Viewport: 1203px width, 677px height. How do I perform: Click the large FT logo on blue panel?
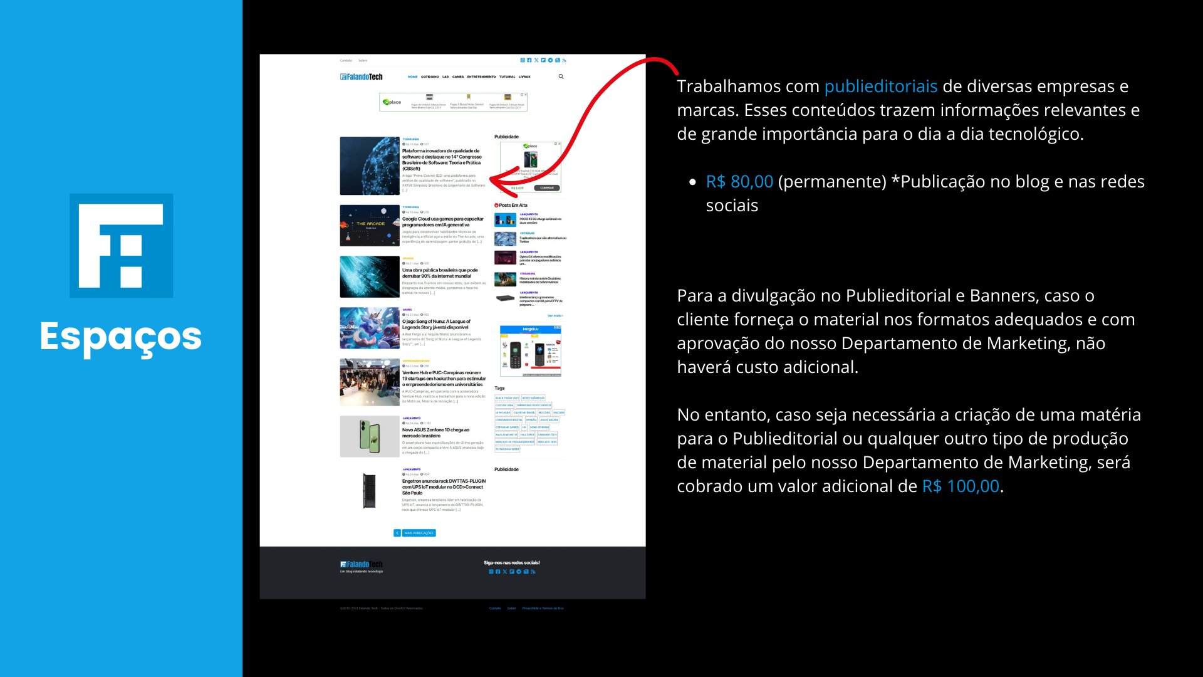(121, 245)
